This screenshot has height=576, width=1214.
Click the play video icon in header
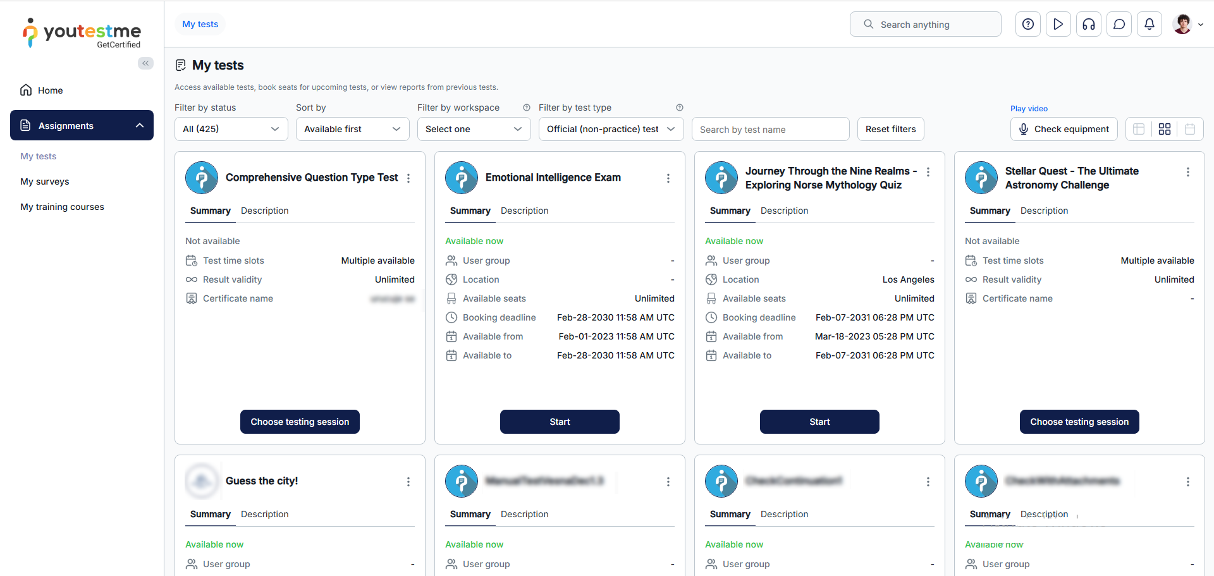tap(1058, 24)
